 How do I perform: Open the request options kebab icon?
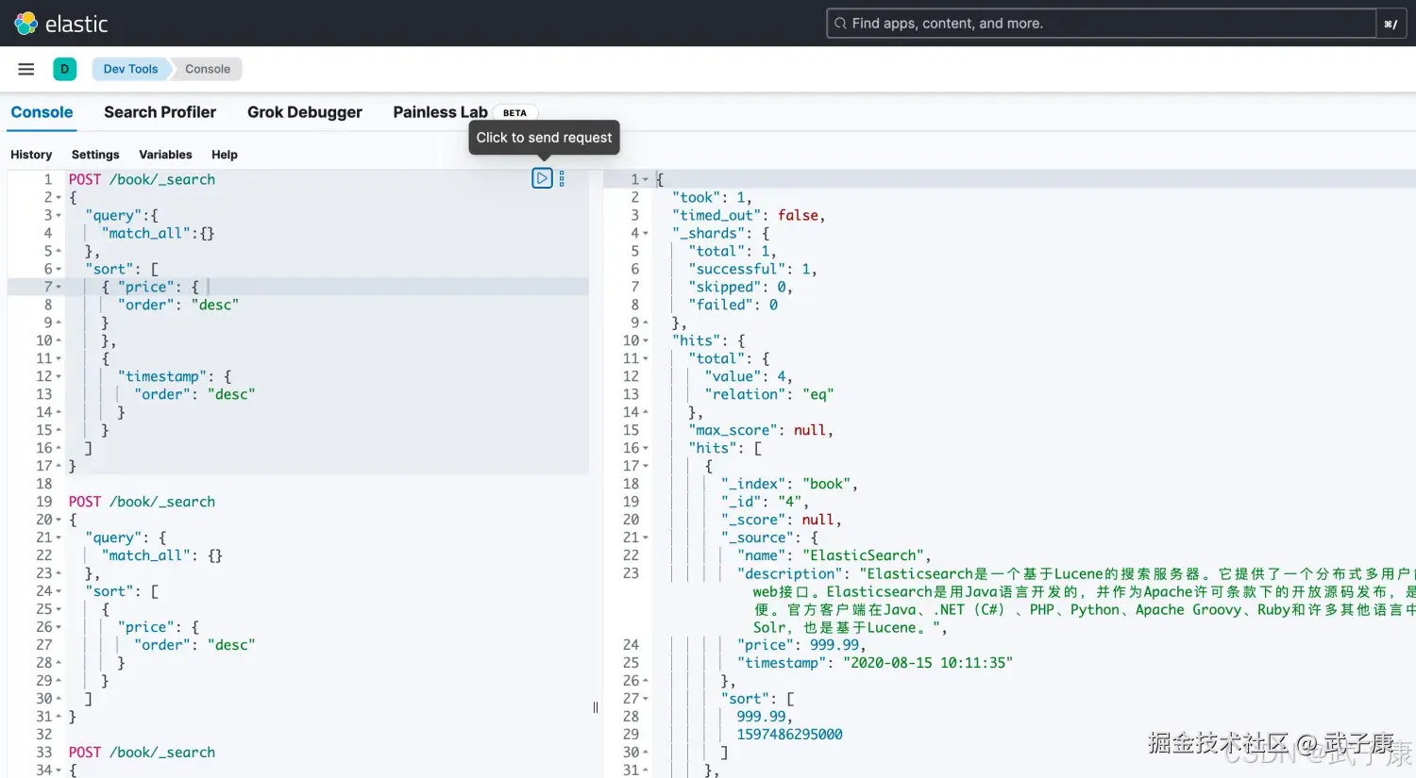pos(562,177)
